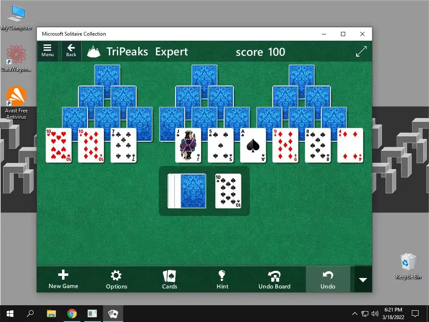Open the Options gear
The image size is (429, 322).
[x=116, y=279]
